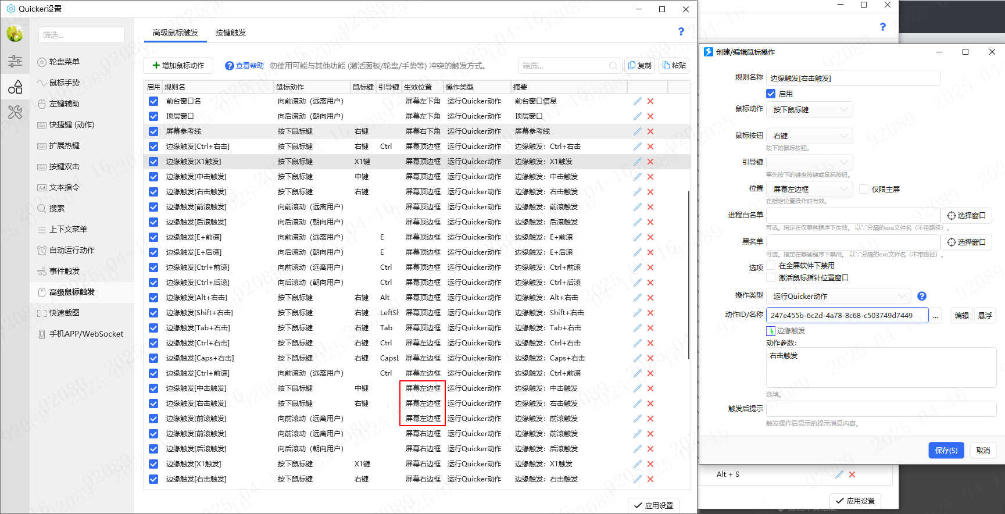Viewport: 1005px width, 514px height.
Task: Delete the 边缘触发[E+后滚] rule via red X
Action: click(x=650, y=252)
